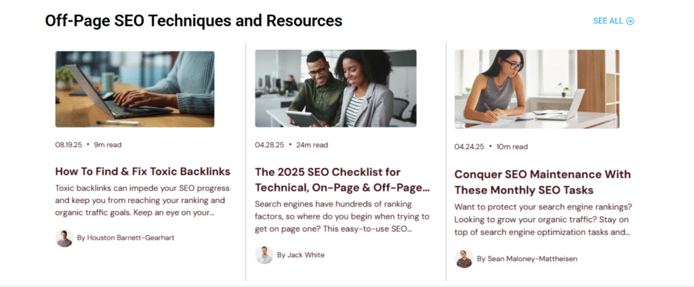Click the toxic backlinks excerpt text

coord(142,200)
